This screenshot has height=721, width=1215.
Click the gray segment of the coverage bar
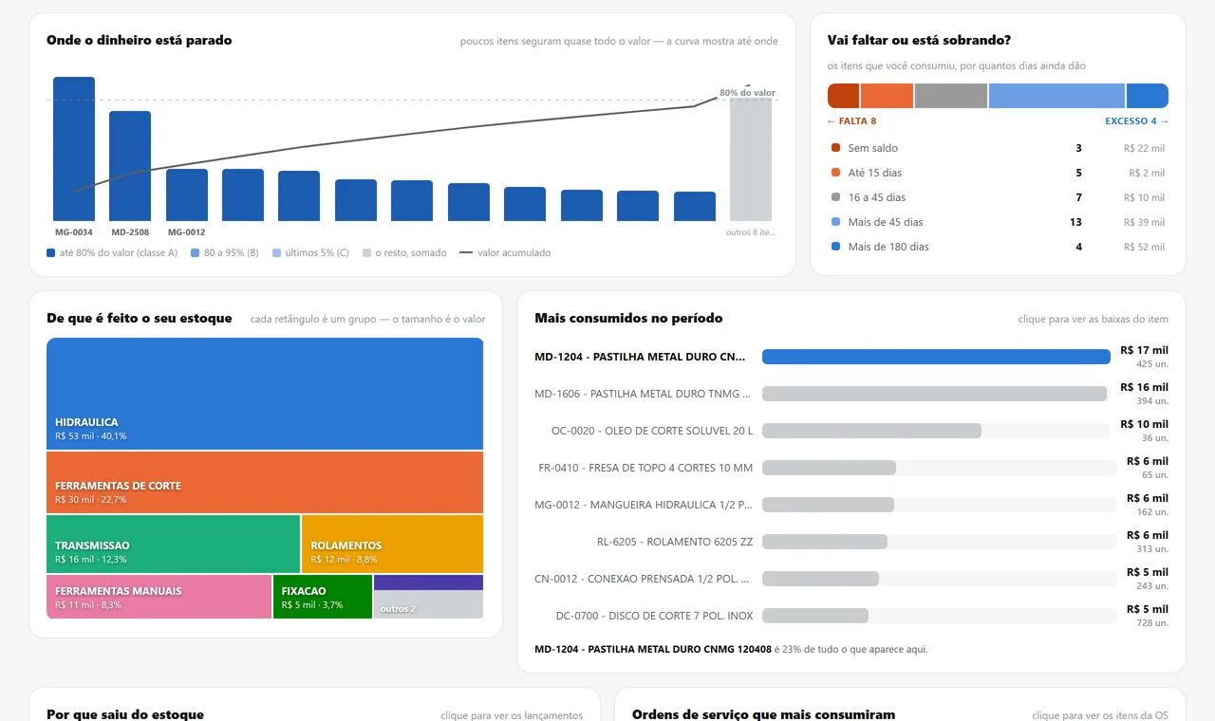click(x=951, y=96)
